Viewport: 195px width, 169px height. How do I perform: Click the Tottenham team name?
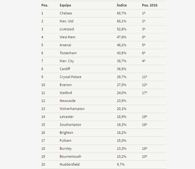coord(68,53)
